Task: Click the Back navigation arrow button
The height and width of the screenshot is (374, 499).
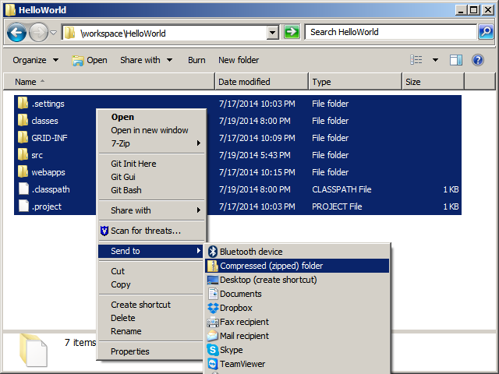Action: coord(17,33)
